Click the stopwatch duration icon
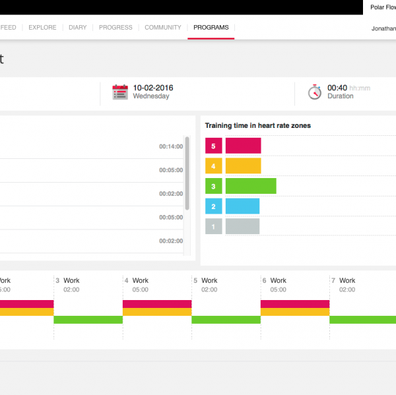396x395 pixels. pos(315,92)
